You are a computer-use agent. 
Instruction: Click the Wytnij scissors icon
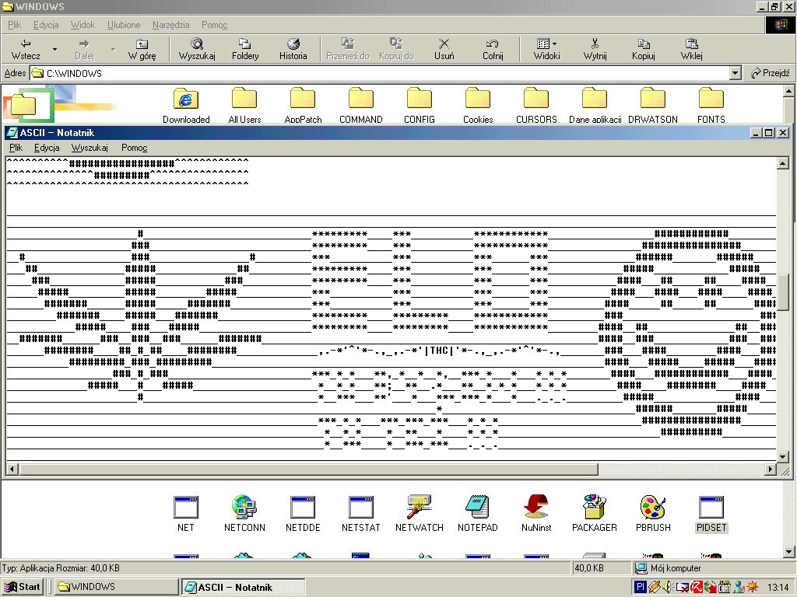595,44
